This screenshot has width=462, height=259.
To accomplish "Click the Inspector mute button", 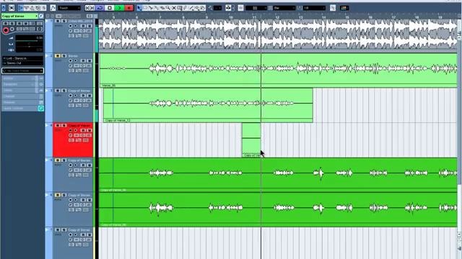I will point(5,24).
